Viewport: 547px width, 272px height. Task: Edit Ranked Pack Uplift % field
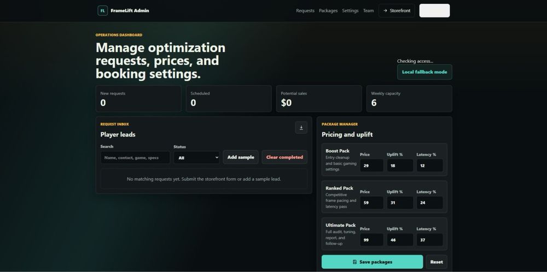click(x=400, y=203)
